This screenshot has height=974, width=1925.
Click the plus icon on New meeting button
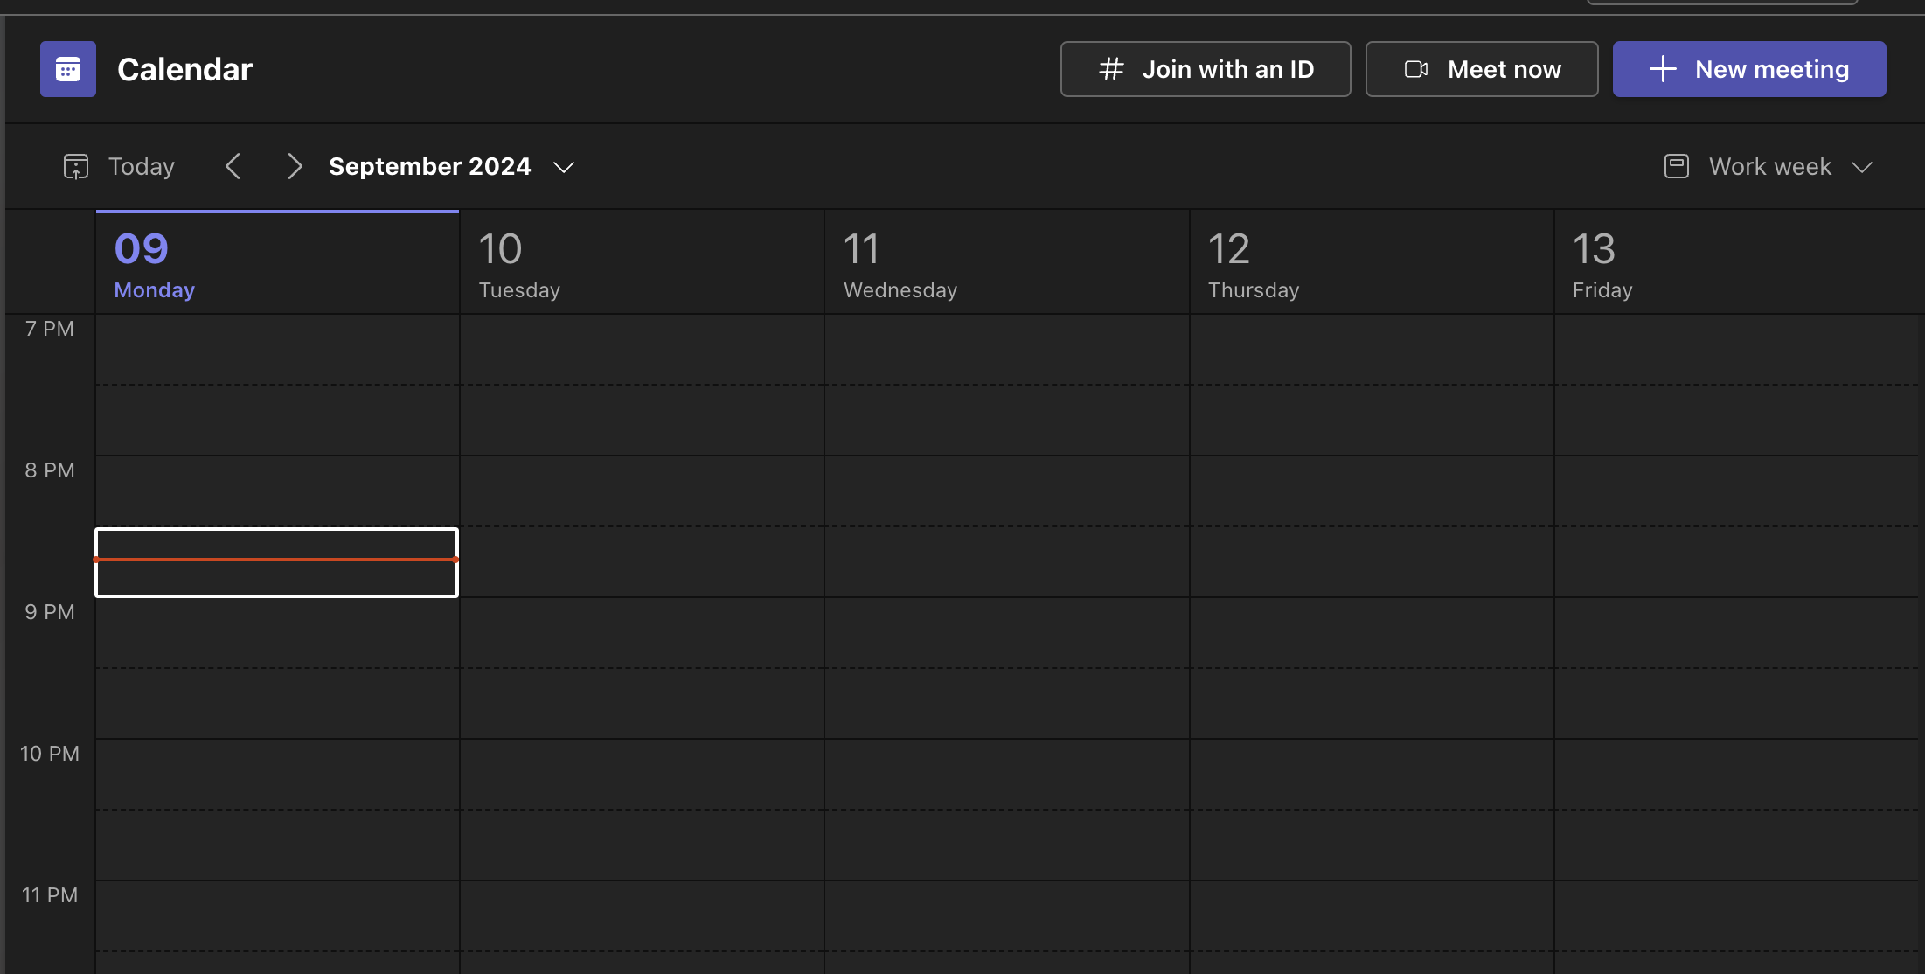(1662, 69)
